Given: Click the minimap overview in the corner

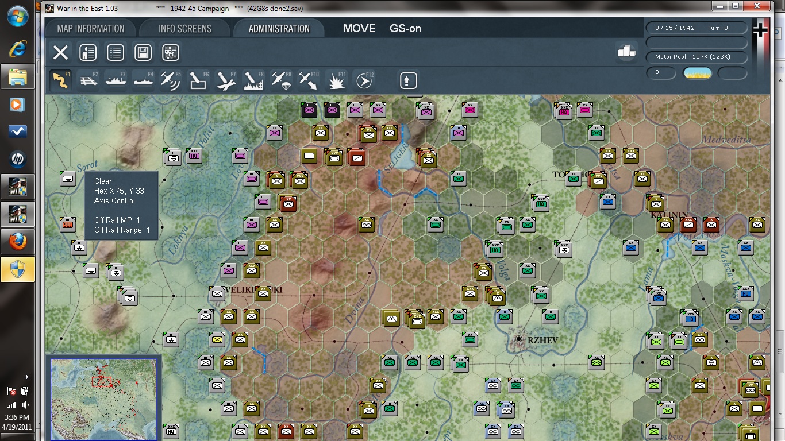Looking at the screenshot, I should (103, 400).
